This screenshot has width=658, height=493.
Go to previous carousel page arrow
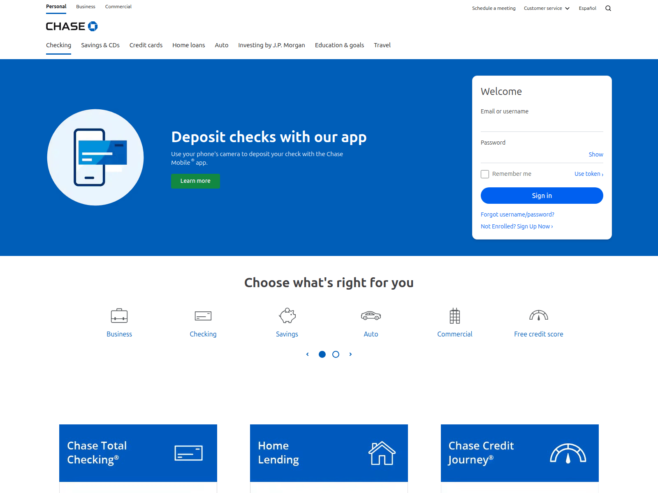coord(307,354)
